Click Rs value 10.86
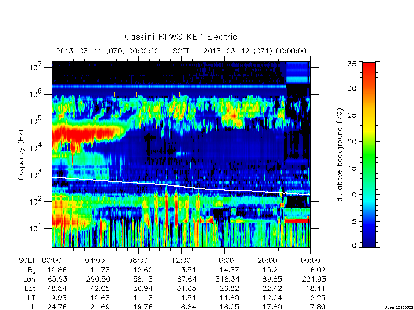414x310 pixels. click(57, 270)
